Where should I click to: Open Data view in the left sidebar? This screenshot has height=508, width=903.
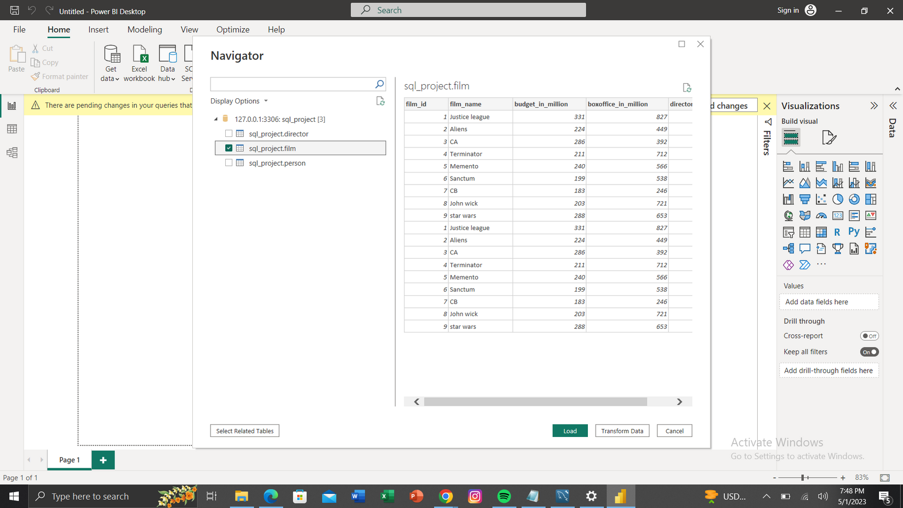12,129
